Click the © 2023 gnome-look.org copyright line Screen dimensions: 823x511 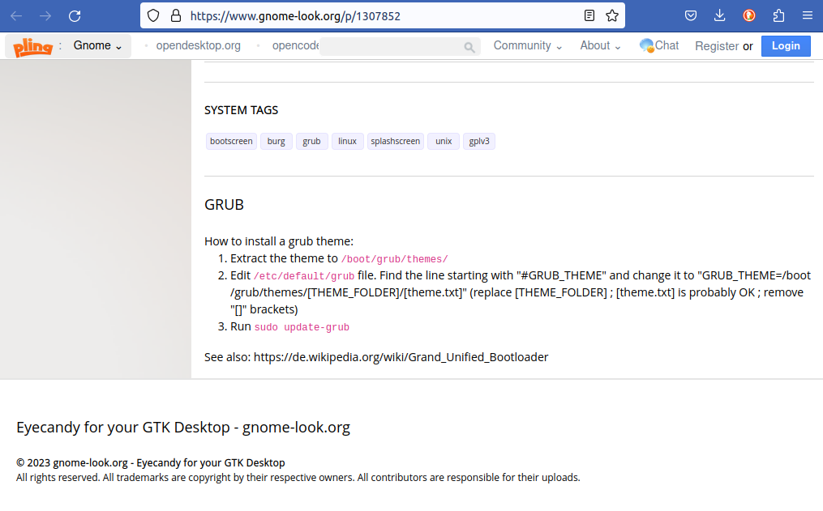(151, 462)
